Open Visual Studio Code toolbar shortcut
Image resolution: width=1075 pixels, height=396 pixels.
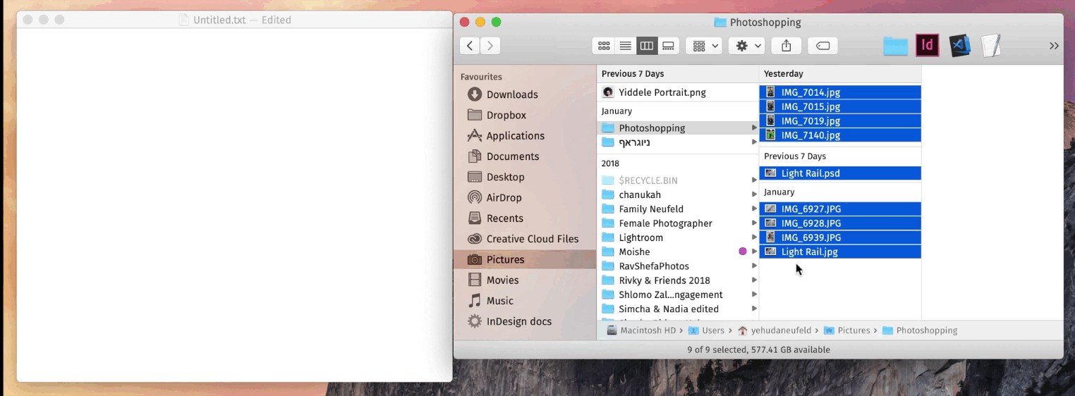[x=959, y=46]
